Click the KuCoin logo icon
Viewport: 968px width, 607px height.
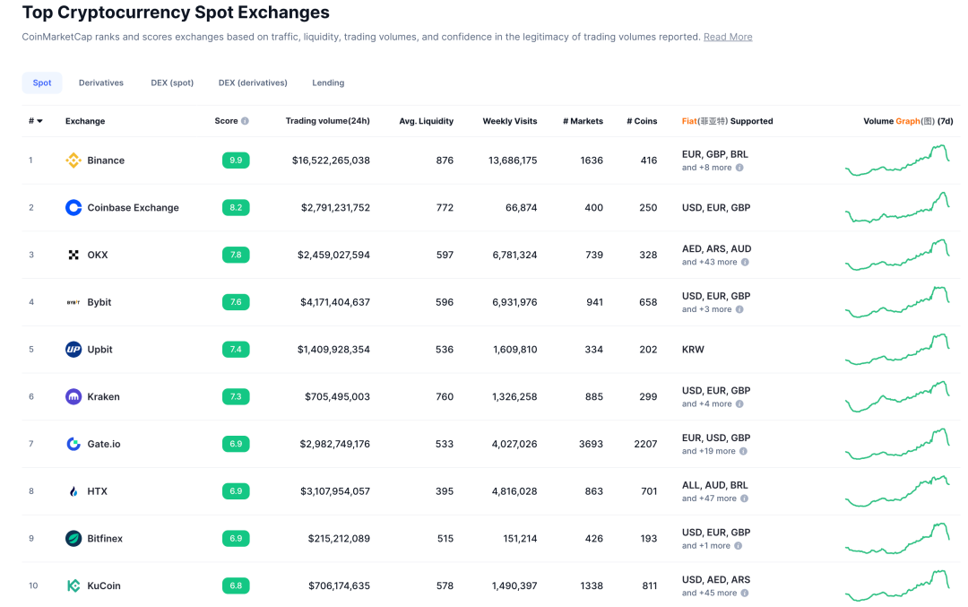pos(73,585)
